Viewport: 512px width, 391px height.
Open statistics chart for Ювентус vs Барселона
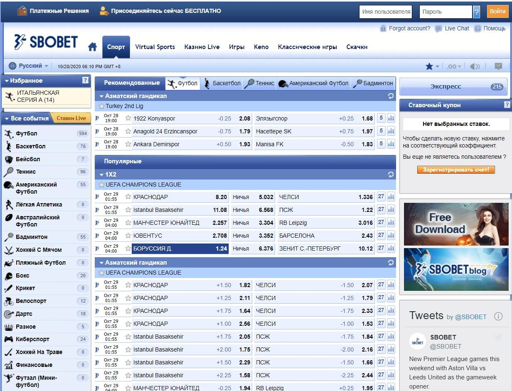391,236
